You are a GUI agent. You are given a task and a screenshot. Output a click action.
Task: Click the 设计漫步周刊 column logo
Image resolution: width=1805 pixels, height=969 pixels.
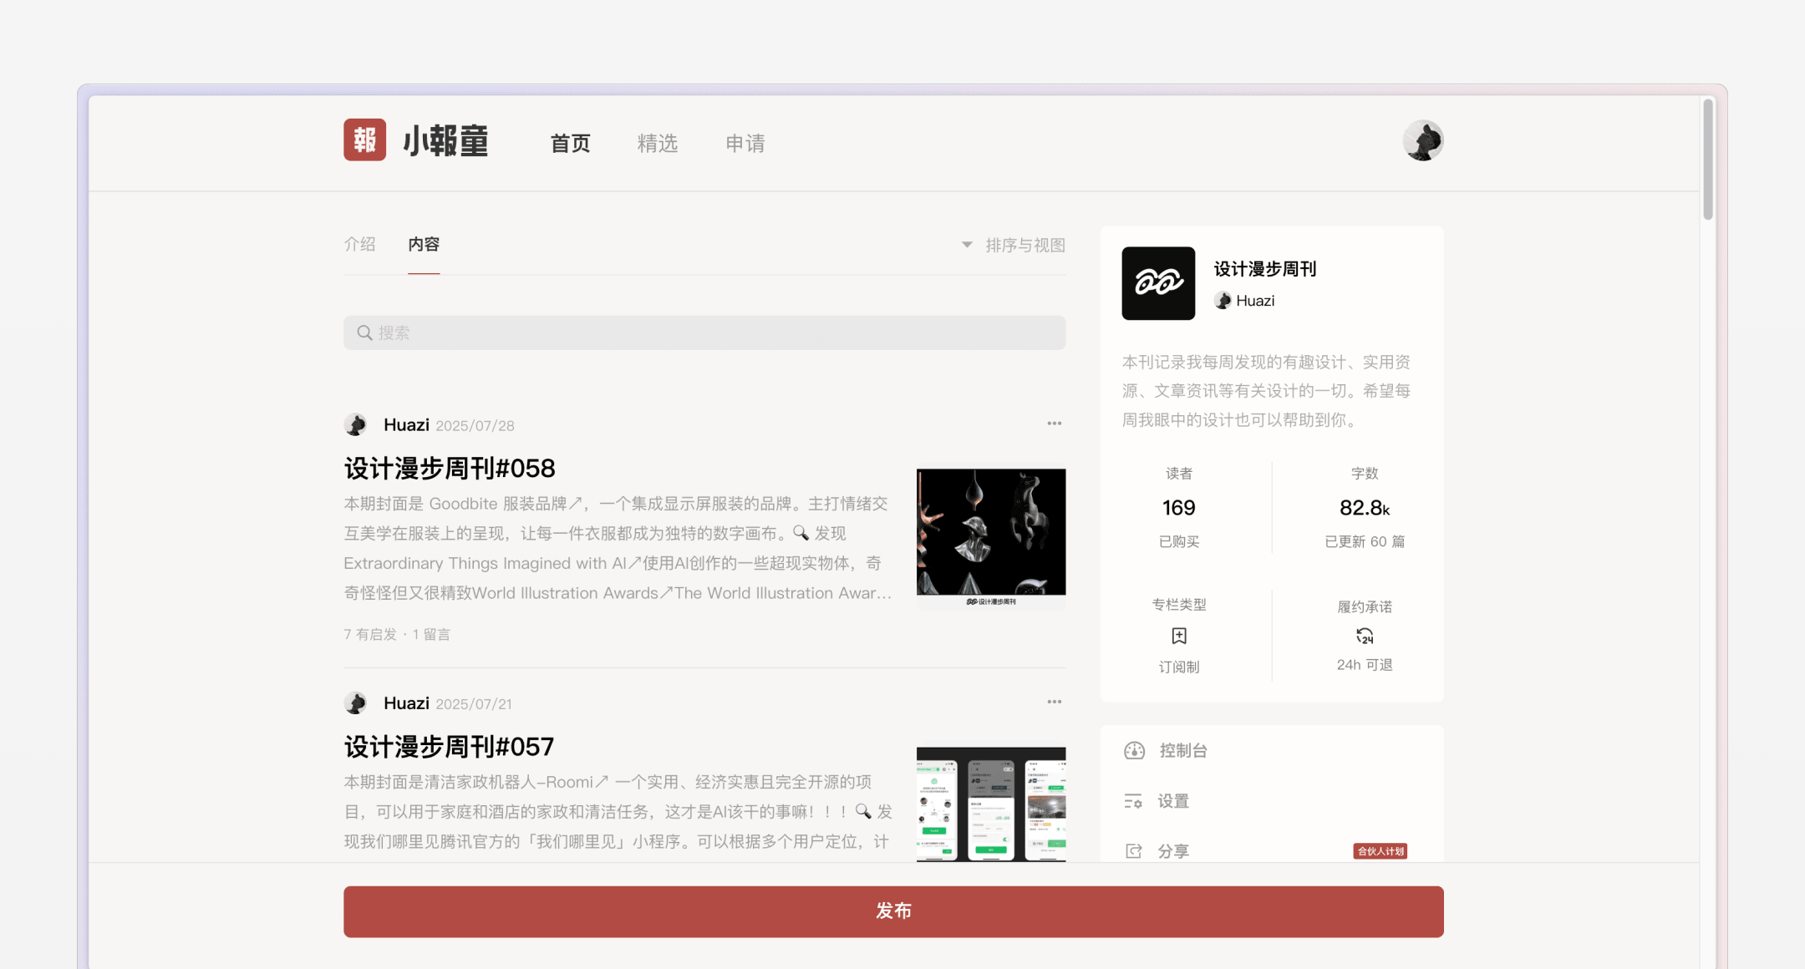click(x=1157, y=283)
